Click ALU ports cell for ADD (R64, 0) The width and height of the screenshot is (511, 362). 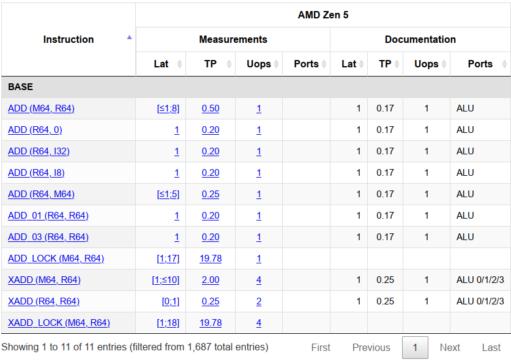click(x=465, y=130)
